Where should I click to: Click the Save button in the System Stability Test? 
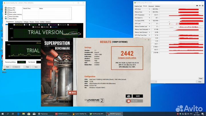(36, 67)
